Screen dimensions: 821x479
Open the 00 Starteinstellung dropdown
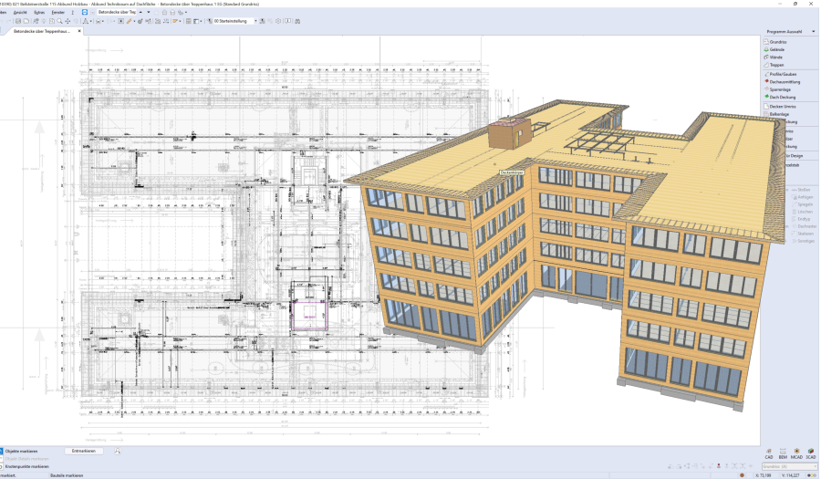(255, 20)
